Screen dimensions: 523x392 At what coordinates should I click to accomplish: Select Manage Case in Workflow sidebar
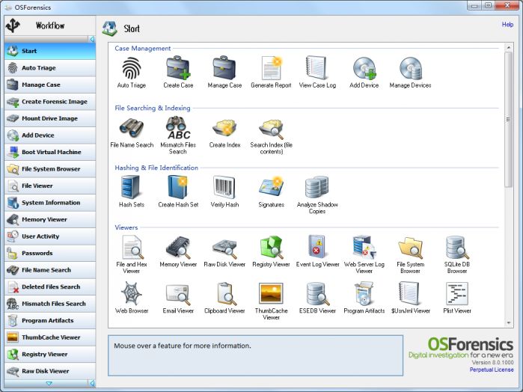[x=50, y=85]
